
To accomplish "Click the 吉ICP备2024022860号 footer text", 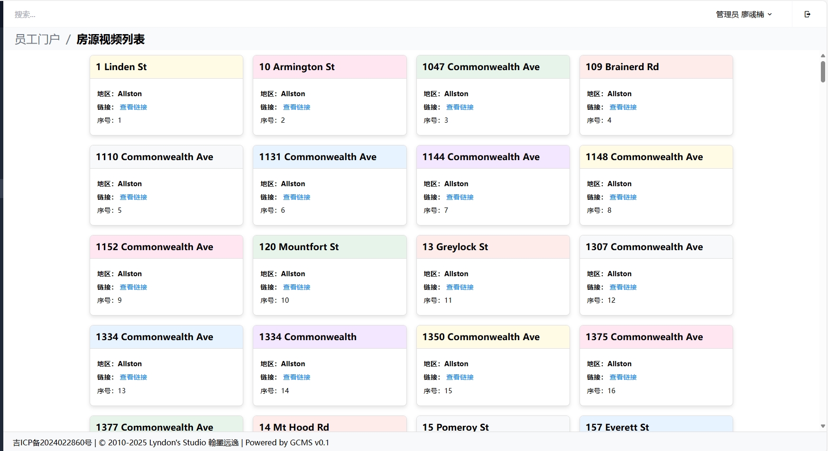I will coord(52,442).
